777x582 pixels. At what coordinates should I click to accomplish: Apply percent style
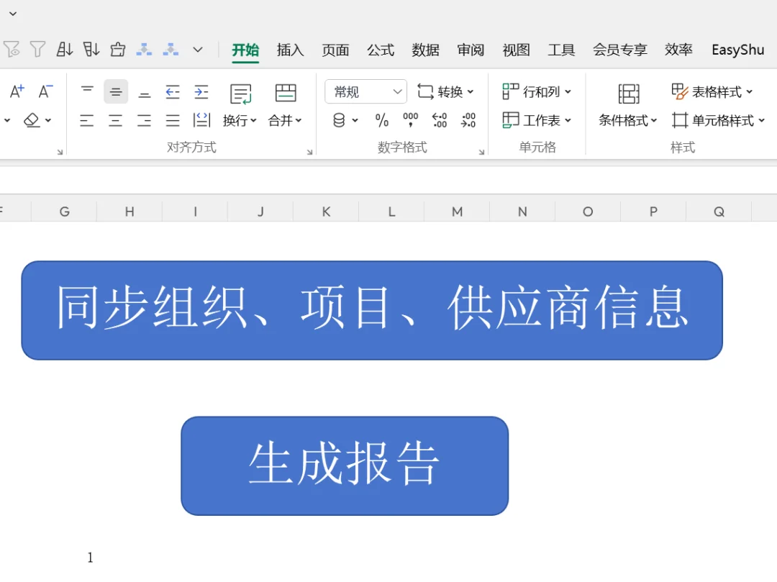click(x=381, y=120)
